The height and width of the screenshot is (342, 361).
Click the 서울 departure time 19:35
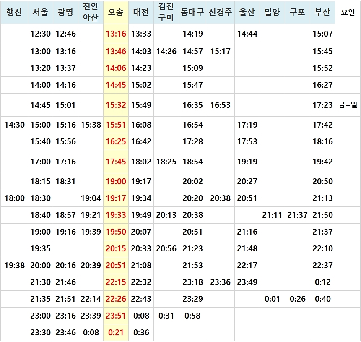coord(41,248)
